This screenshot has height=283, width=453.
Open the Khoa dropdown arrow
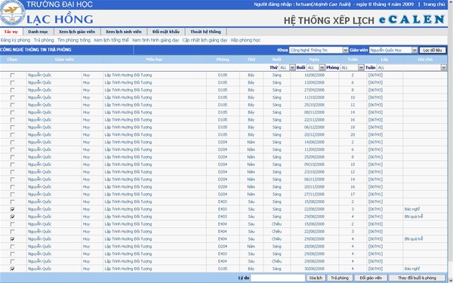(x=345, y=51)
